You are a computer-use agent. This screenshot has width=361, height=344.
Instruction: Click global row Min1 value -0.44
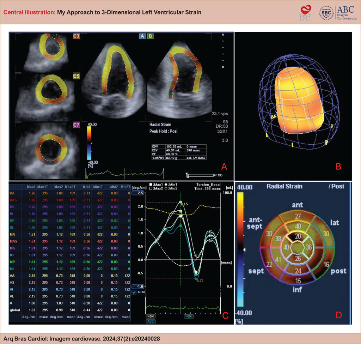coord(87,310)
